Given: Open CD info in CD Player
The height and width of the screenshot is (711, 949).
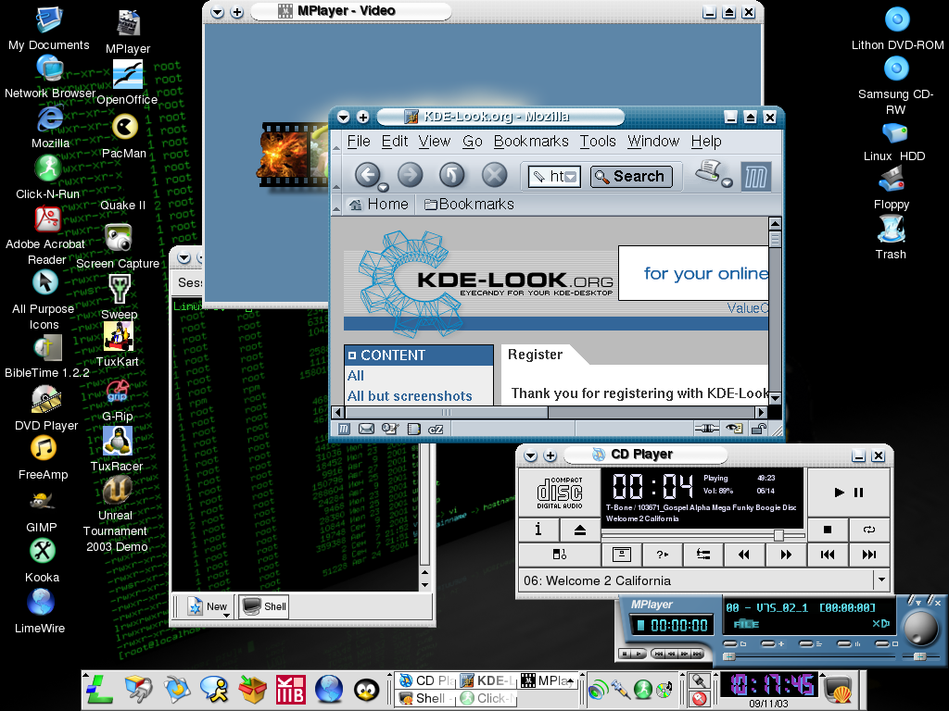Looking at the screenshot, I should (538, 530).
